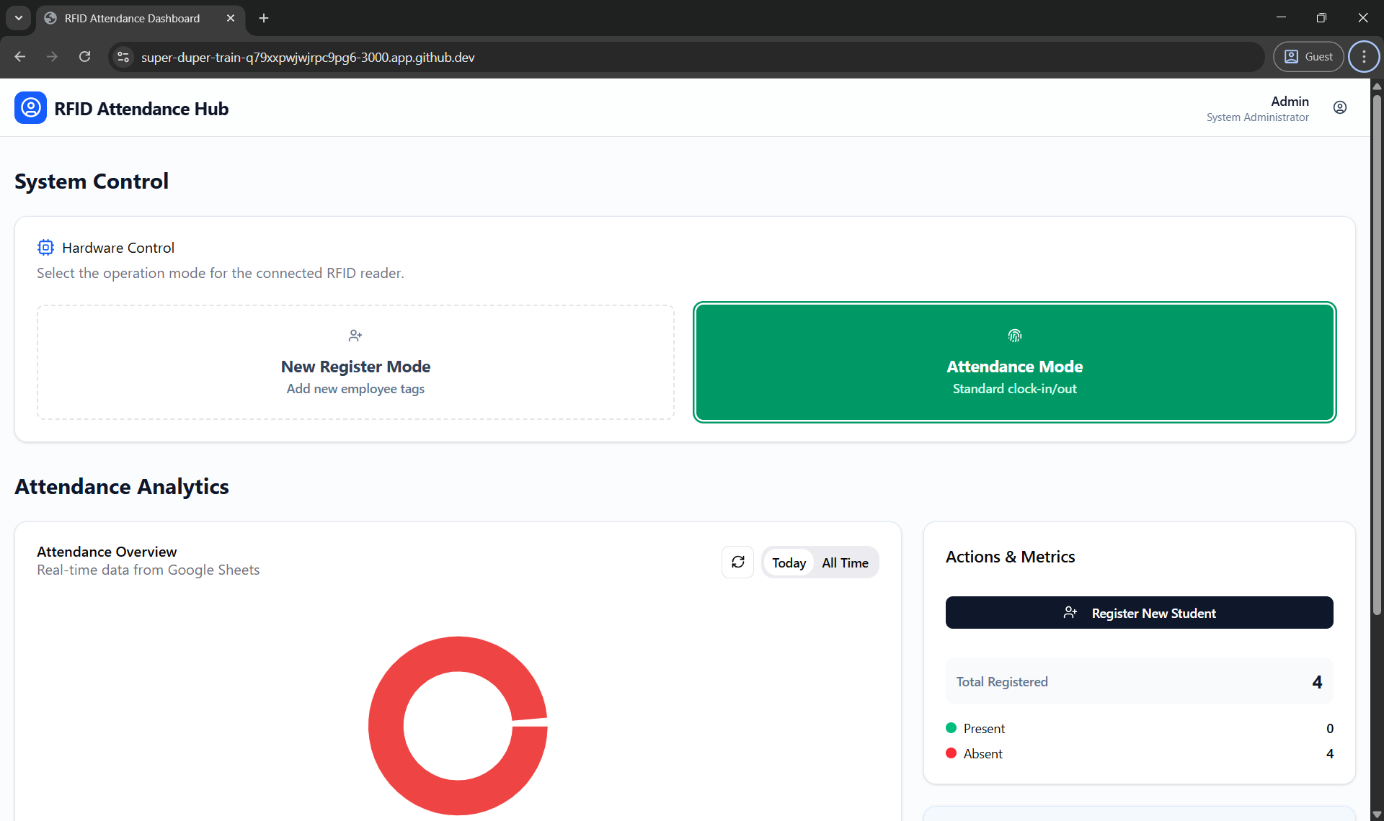Select Attendance Mode card

tap(1014, 362)
